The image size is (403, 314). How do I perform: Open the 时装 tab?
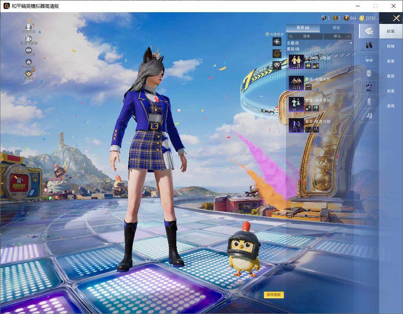coord(391,31)
